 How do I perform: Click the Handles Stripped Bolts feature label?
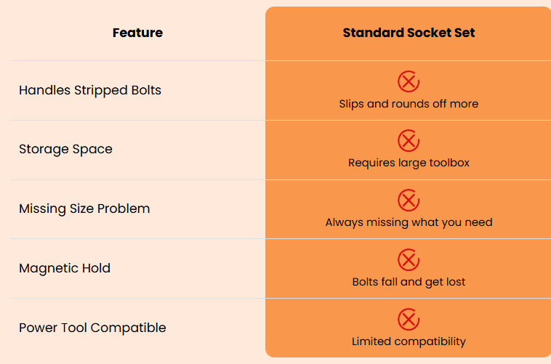tap(90, 90)
